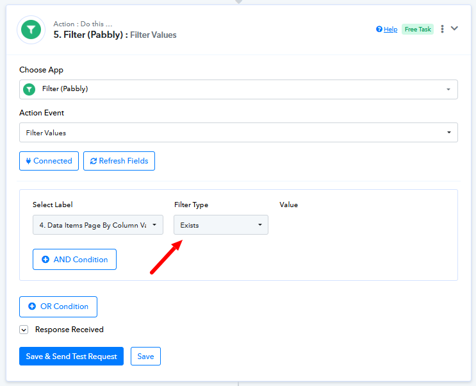Viewport: 476px width, 386px height.
Task: Click the 'Response Received' label text
Action: pos(69,330)
